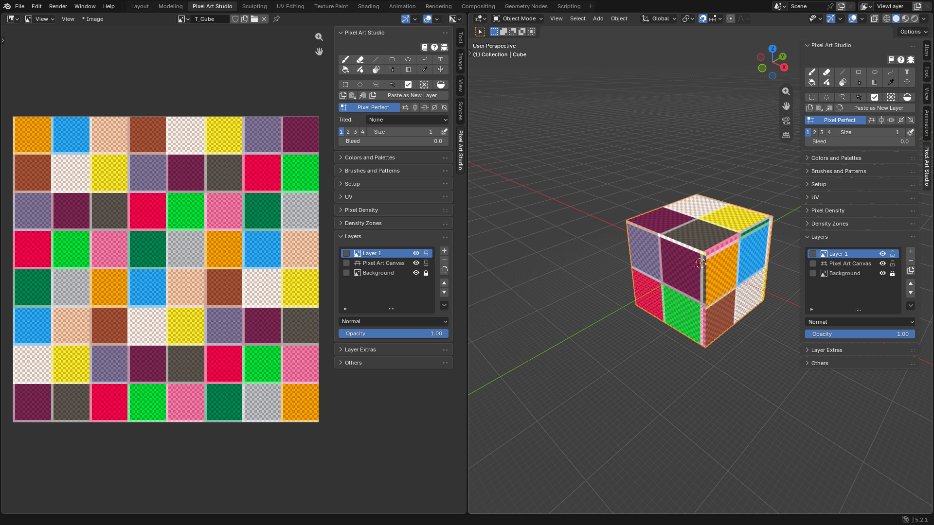
Task: Click the pan hand icon in the image editor
Action: pyautogui.click(x=319, y=52)
